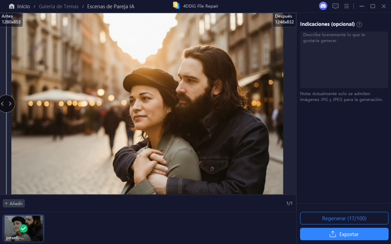391x244 pixels.
Task: Open the Discord community icon
Action: [323, 6]
